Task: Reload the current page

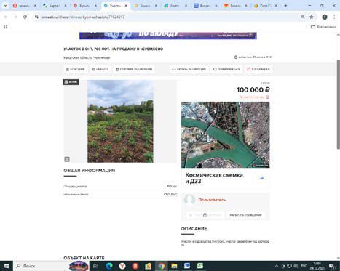Action: click(x=25, y=17)
